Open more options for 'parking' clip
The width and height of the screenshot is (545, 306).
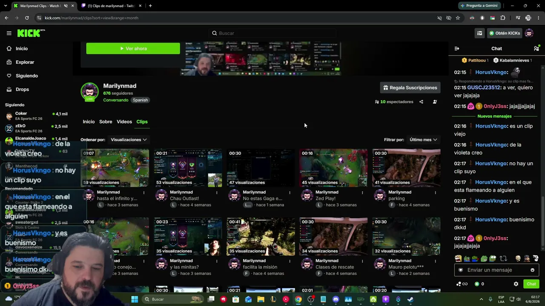click(435, 193)
